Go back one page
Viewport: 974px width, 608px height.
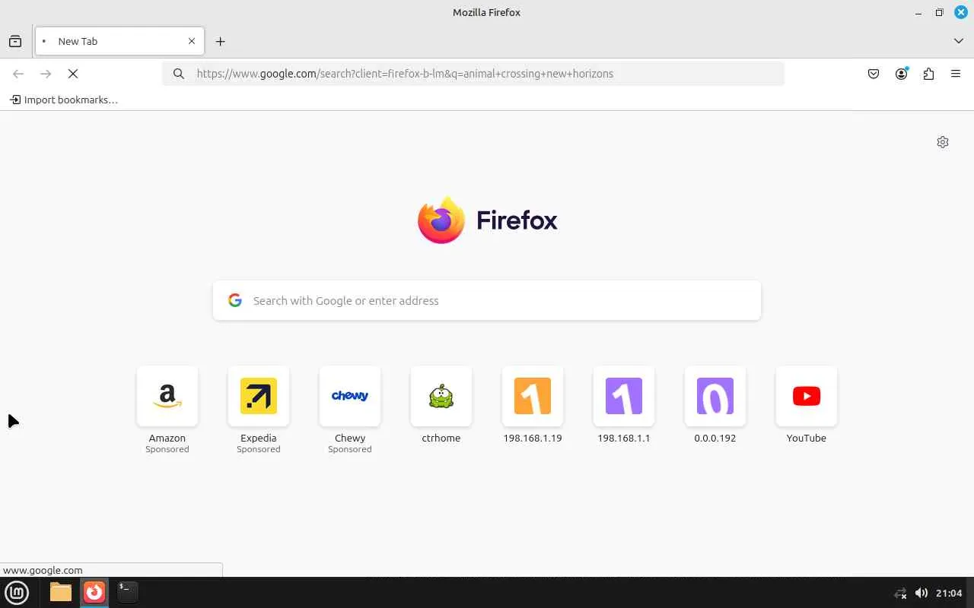coord(18,74)
